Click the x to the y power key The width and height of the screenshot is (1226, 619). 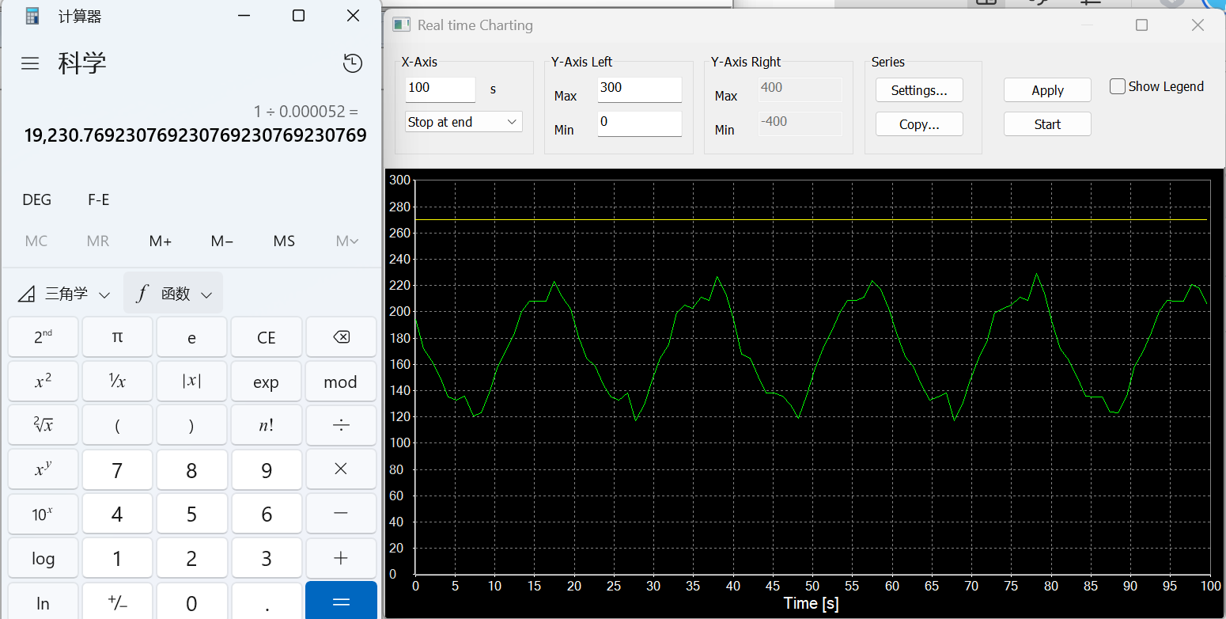coord(44,469)
